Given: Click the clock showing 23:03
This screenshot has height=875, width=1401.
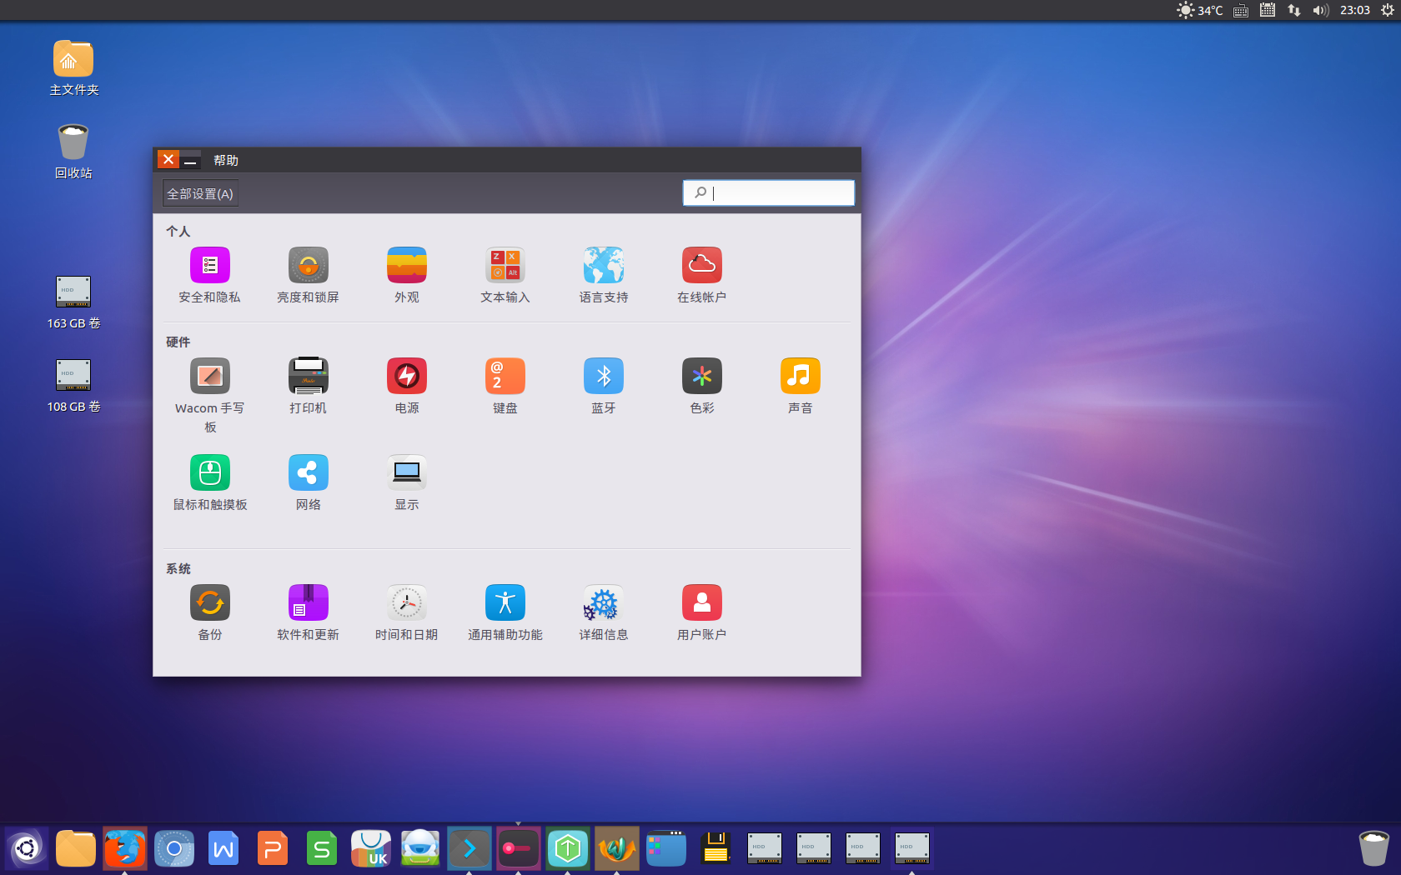Looking at the screenshot, I should point(1355,10).
